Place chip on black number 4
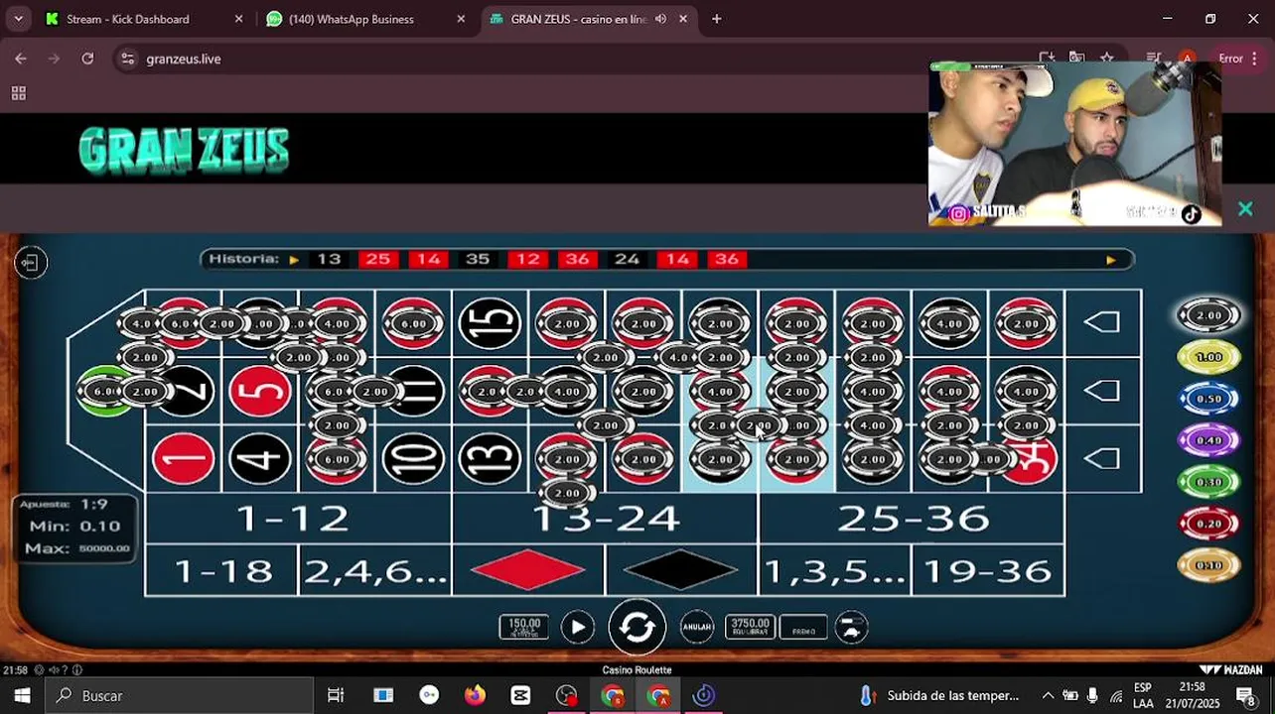The image size is (1275, 714). [260, 459]
